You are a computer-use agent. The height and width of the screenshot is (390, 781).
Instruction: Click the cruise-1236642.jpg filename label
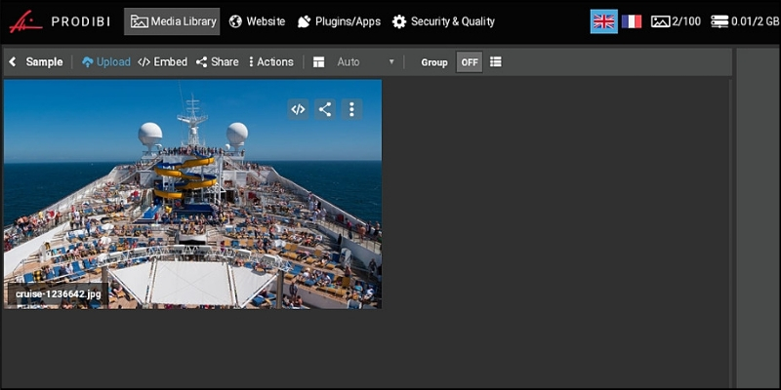point(59,294)
